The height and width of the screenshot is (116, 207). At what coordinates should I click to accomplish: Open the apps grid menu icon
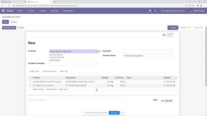pos(3,11)
